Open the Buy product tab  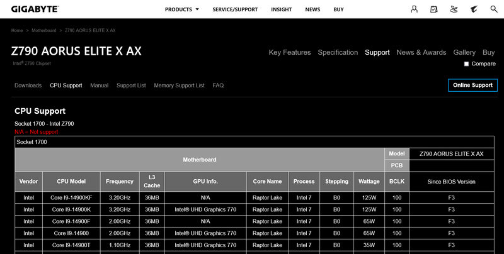(x=489, y=52)
